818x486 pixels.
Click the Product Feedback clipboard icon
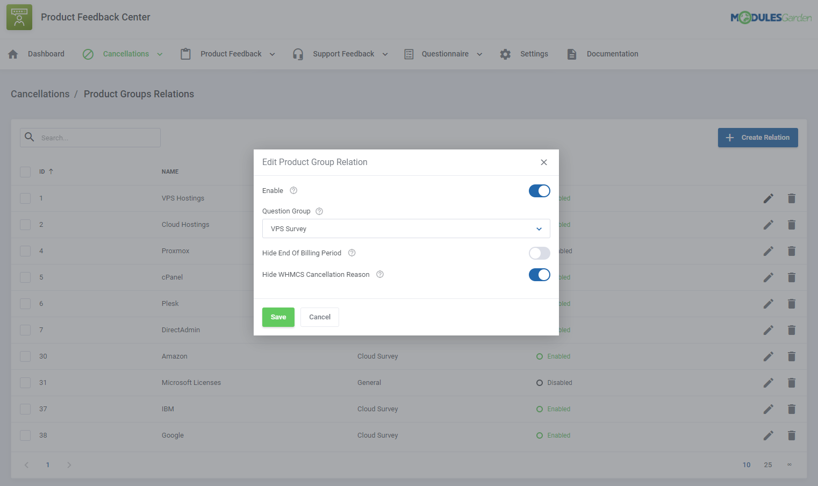pos(185,54)
